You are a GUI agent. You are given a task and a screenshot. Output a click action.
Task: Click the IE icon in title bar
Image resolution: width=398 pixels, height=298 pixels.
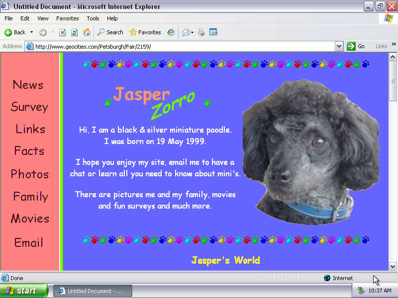5,5
